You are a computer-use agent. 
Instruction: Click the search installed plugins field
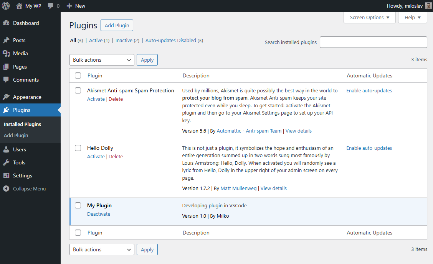[373, 42]
